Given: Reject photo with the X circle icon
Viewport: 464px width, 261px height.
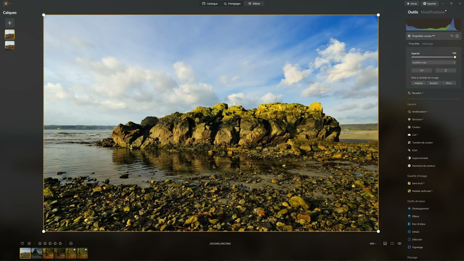Looking at the screenshot, I should [29, 244].
